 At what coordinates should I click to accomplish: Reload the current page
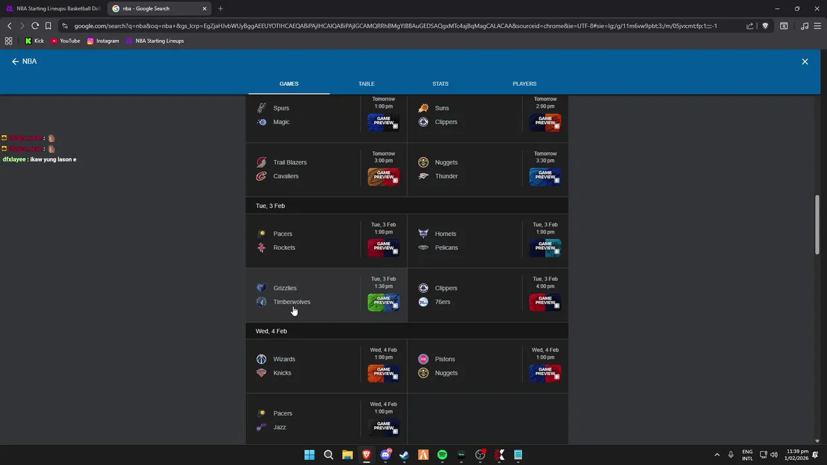[x=35, y=26]
